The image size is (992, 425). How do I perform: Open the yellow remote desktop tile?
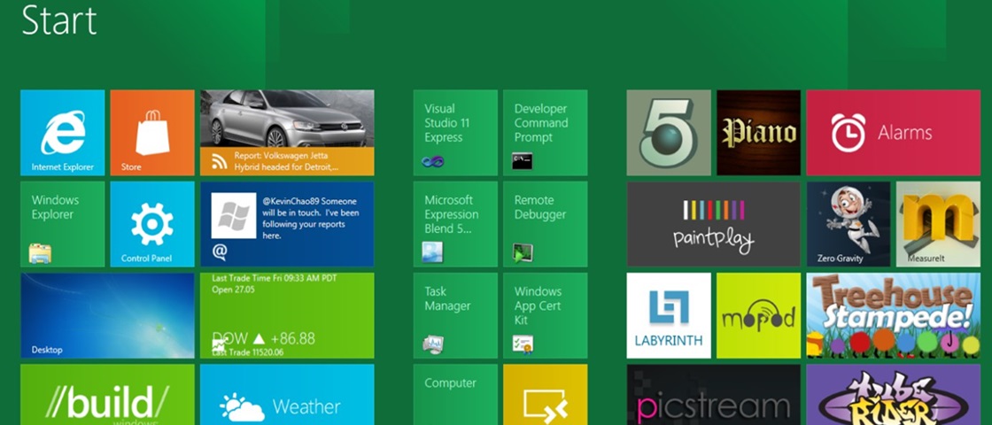click(546, 395)
